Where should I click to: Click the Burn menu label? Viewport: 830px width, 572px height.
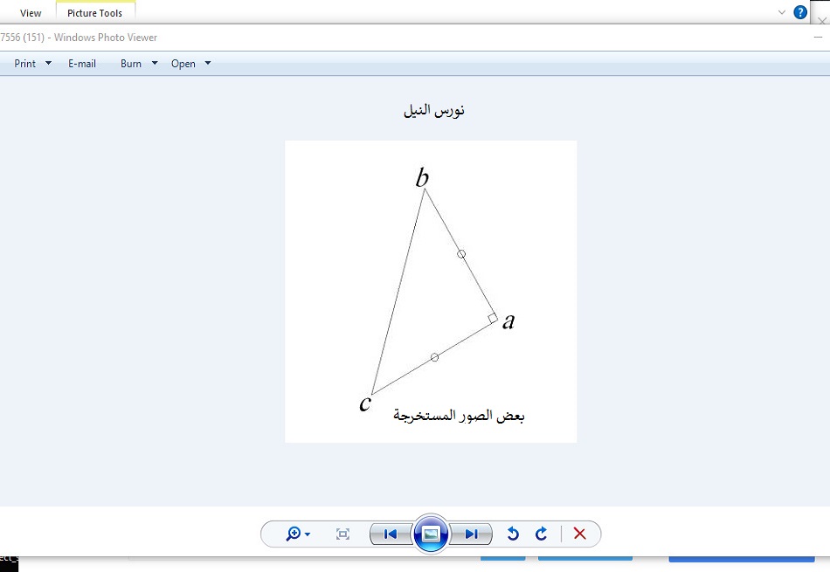coord(131,64)
